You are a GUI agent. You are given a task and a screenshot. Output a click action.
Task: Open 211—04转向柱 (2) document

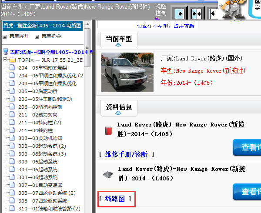click(x=40, y=123)
